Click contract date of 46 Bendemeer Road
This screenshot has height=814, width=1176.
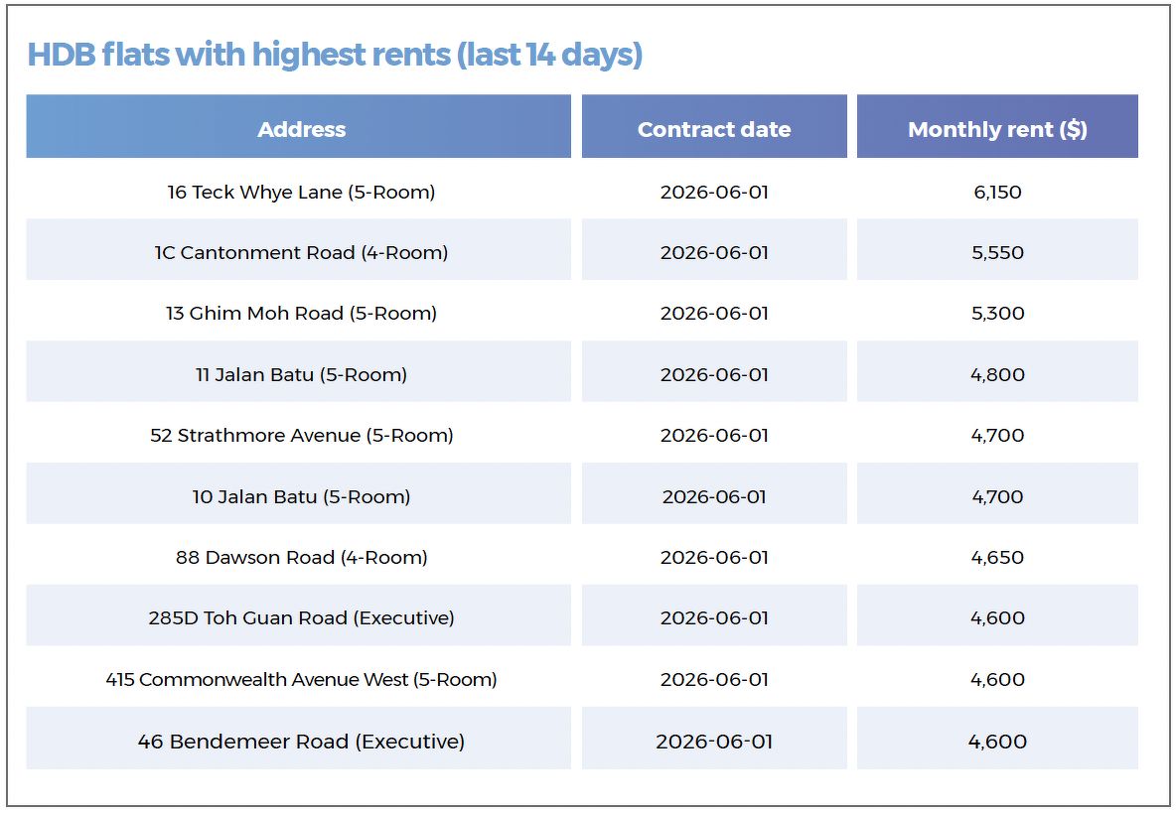[x=714, y=743]
